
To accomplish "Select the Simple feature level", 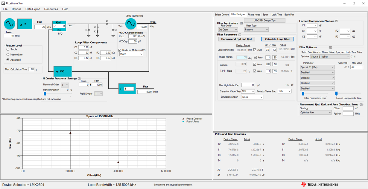I will coord(8,50).
